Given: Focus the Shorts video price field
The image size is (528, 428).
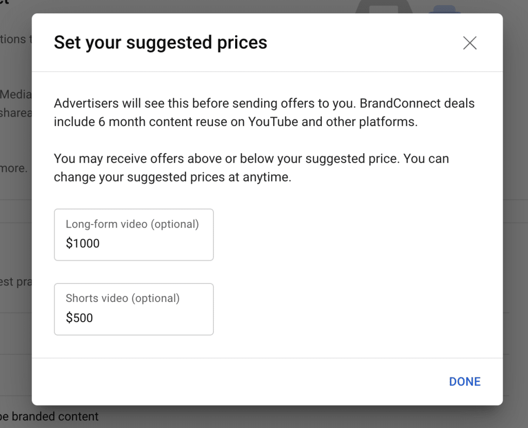Looking at the screenshot, I should [134, 309].
